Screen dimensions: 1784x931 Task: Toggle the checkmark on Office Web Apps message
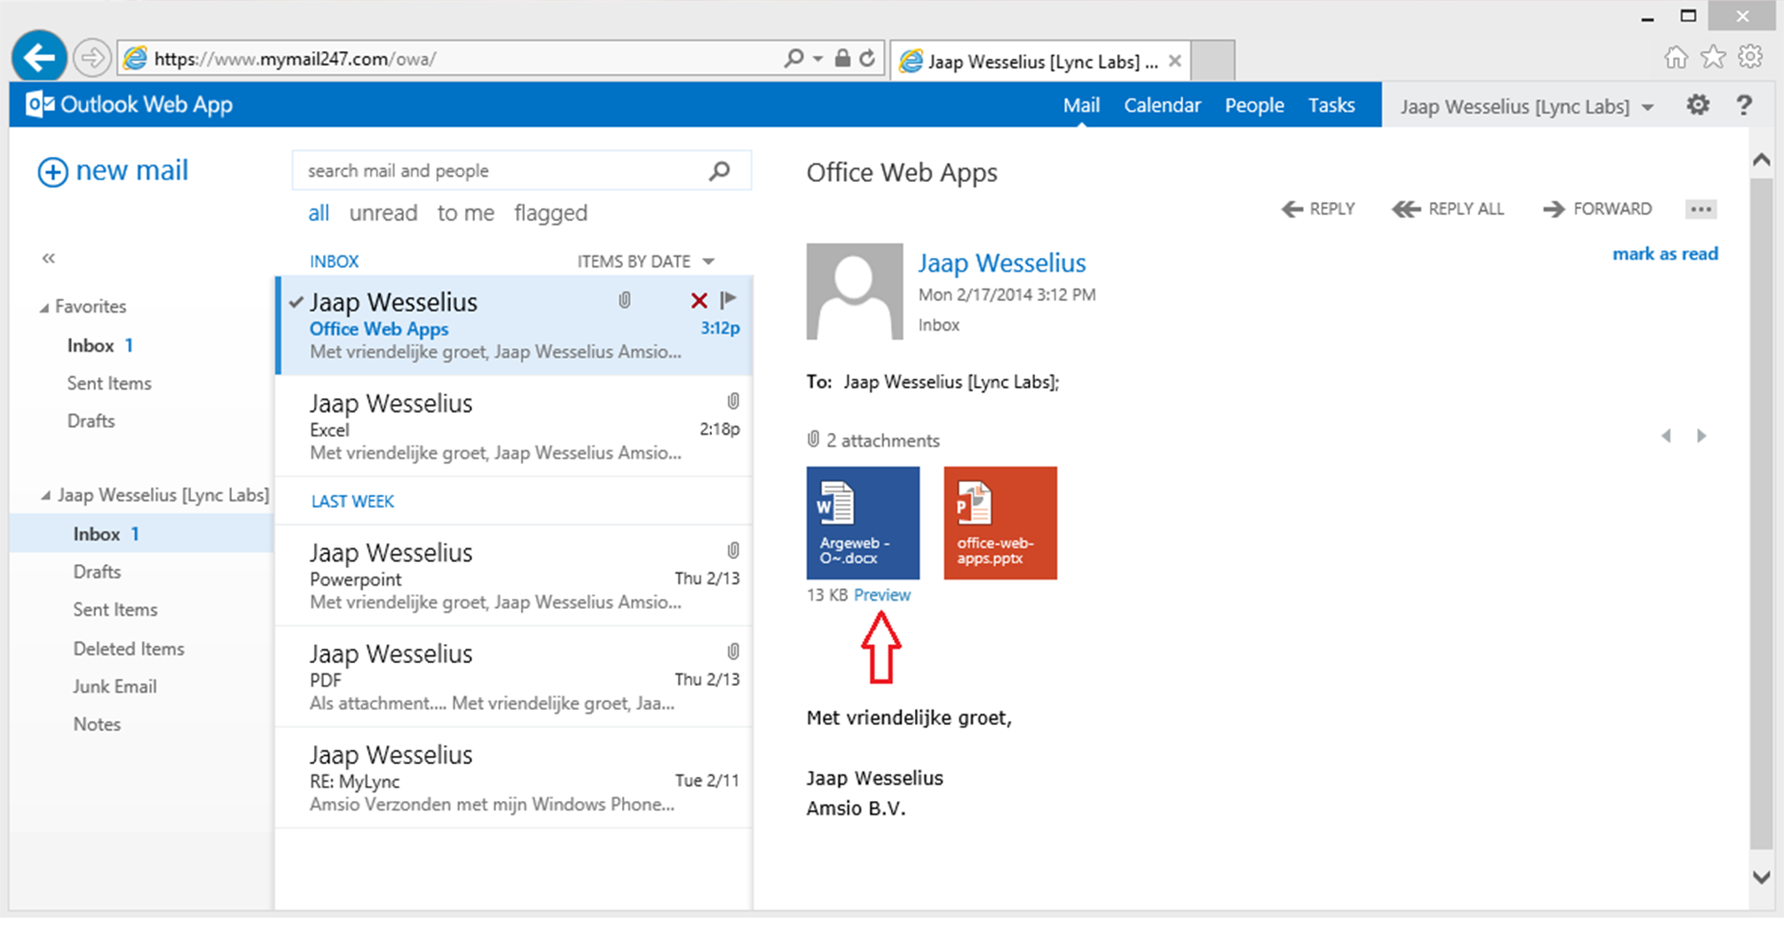pos(296,302)
